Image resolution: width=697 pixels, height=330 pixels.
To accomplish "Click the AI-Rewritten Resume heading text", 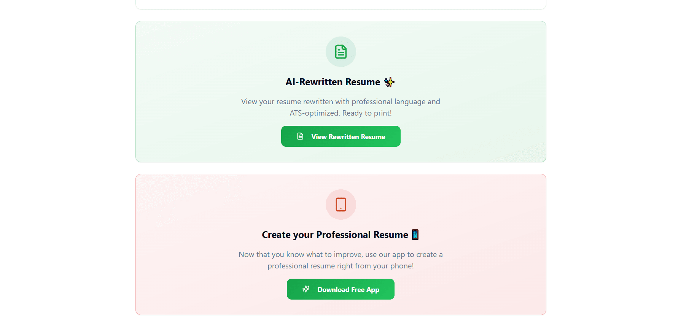I will pyautogui.click(x=333, y=82).
